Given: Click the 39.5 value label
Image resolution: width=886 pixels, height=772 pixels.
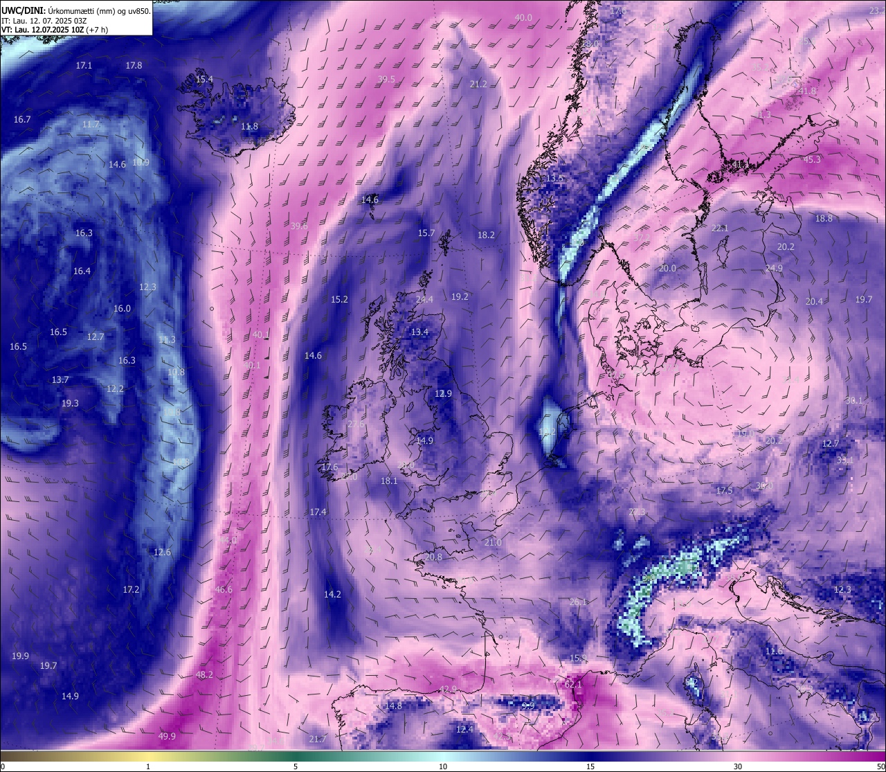Looking at the screenshot, I should click(x=386, y=79).
